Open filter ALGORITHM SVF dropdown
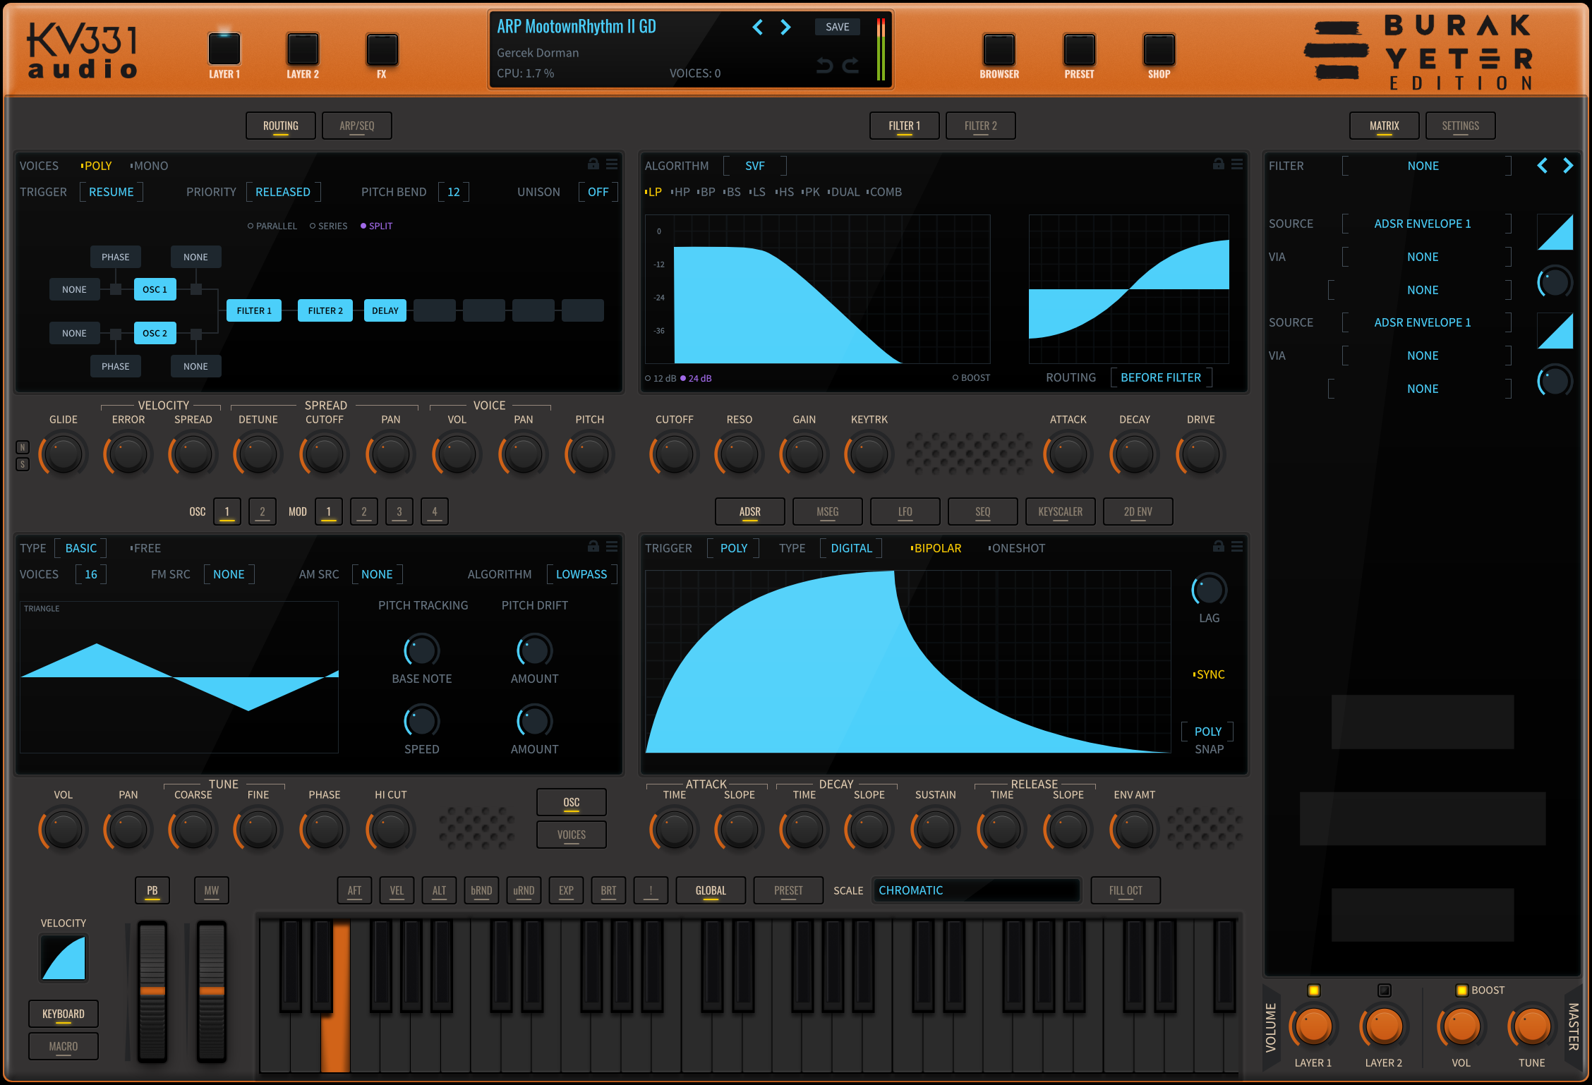 click(755, 166)
